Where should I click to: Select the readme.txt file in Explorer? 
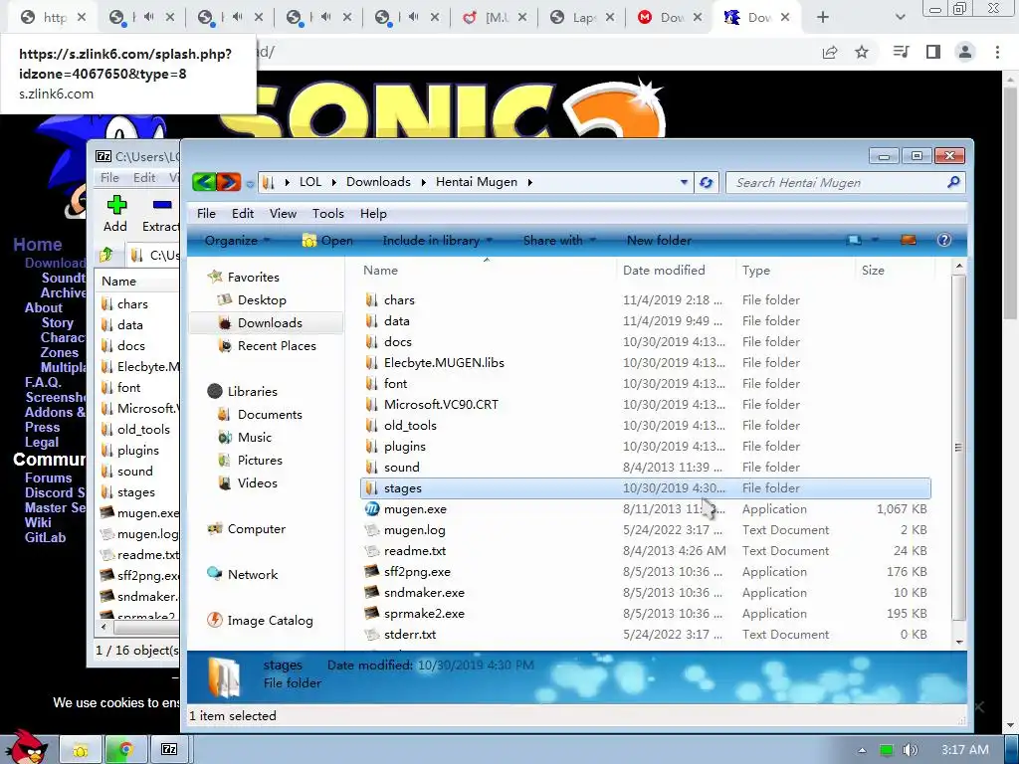[x=415, y=551]
